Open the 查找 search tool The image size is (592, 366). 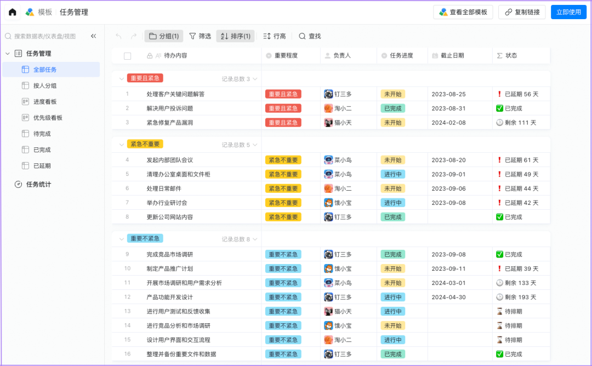pos(310,36)
